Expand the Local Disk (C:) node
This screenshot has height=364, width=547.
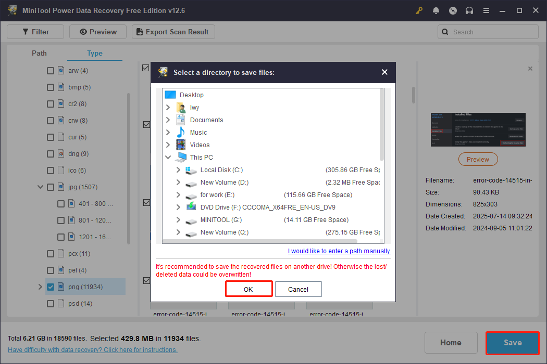click(x=178, y=170)
